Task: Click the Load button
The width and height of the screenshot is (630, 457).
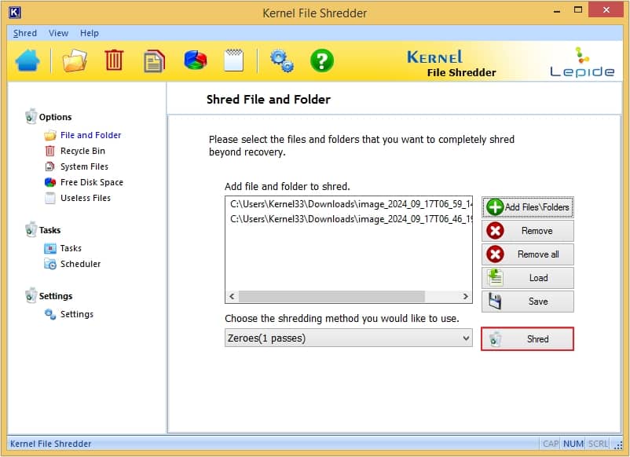Action: tap(528, 278)
